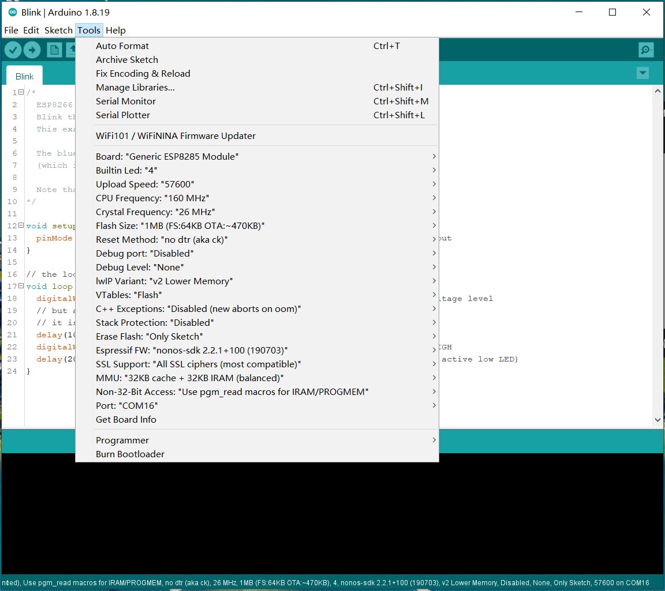The height and width of the screenshot is (591, 665).
Task: Click the New sketch file icon
Action: click(x=54, y=50)
